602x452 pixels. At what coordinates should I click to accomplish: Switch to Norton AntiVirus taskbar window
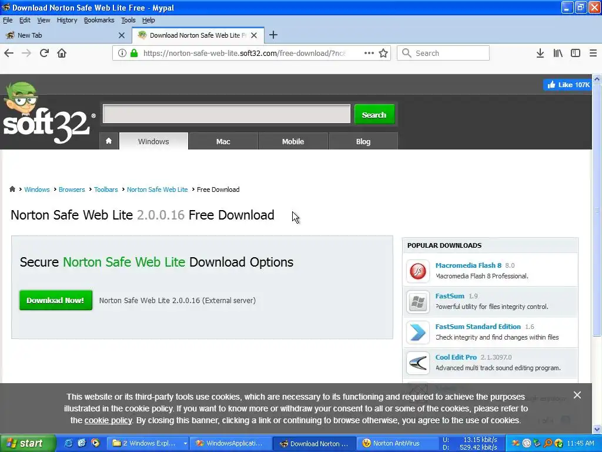click(397, 443)
